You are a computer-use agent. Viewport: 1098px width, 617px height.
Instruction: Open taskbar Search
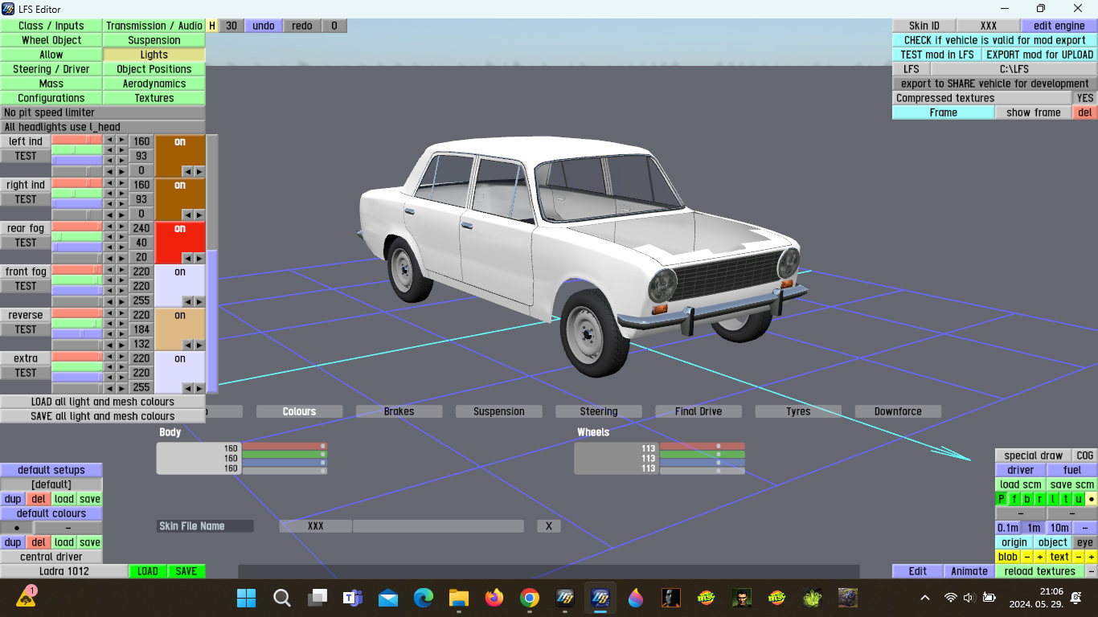(281, 598)
